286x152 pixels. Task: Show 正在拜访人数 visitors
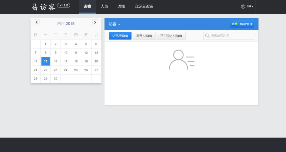coord(171,36)
